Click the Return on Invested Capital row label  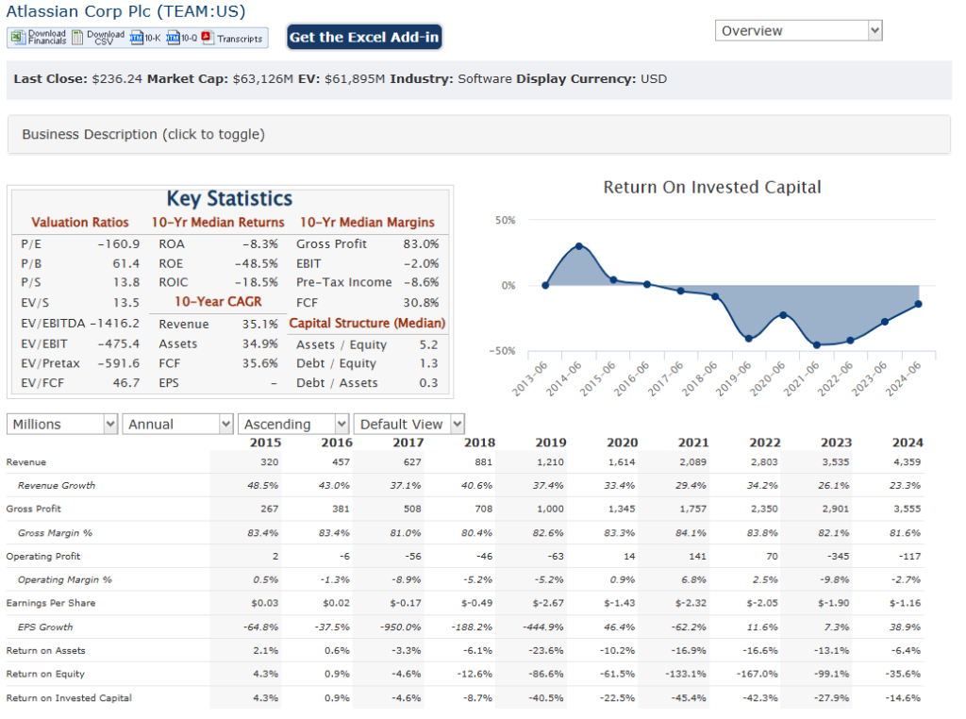click(69, 698)
